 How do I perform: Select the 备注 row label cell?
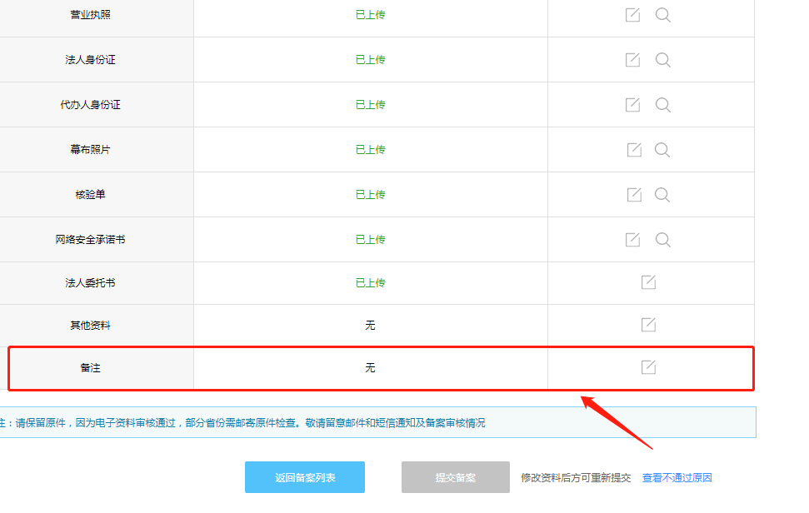point(90,368)
